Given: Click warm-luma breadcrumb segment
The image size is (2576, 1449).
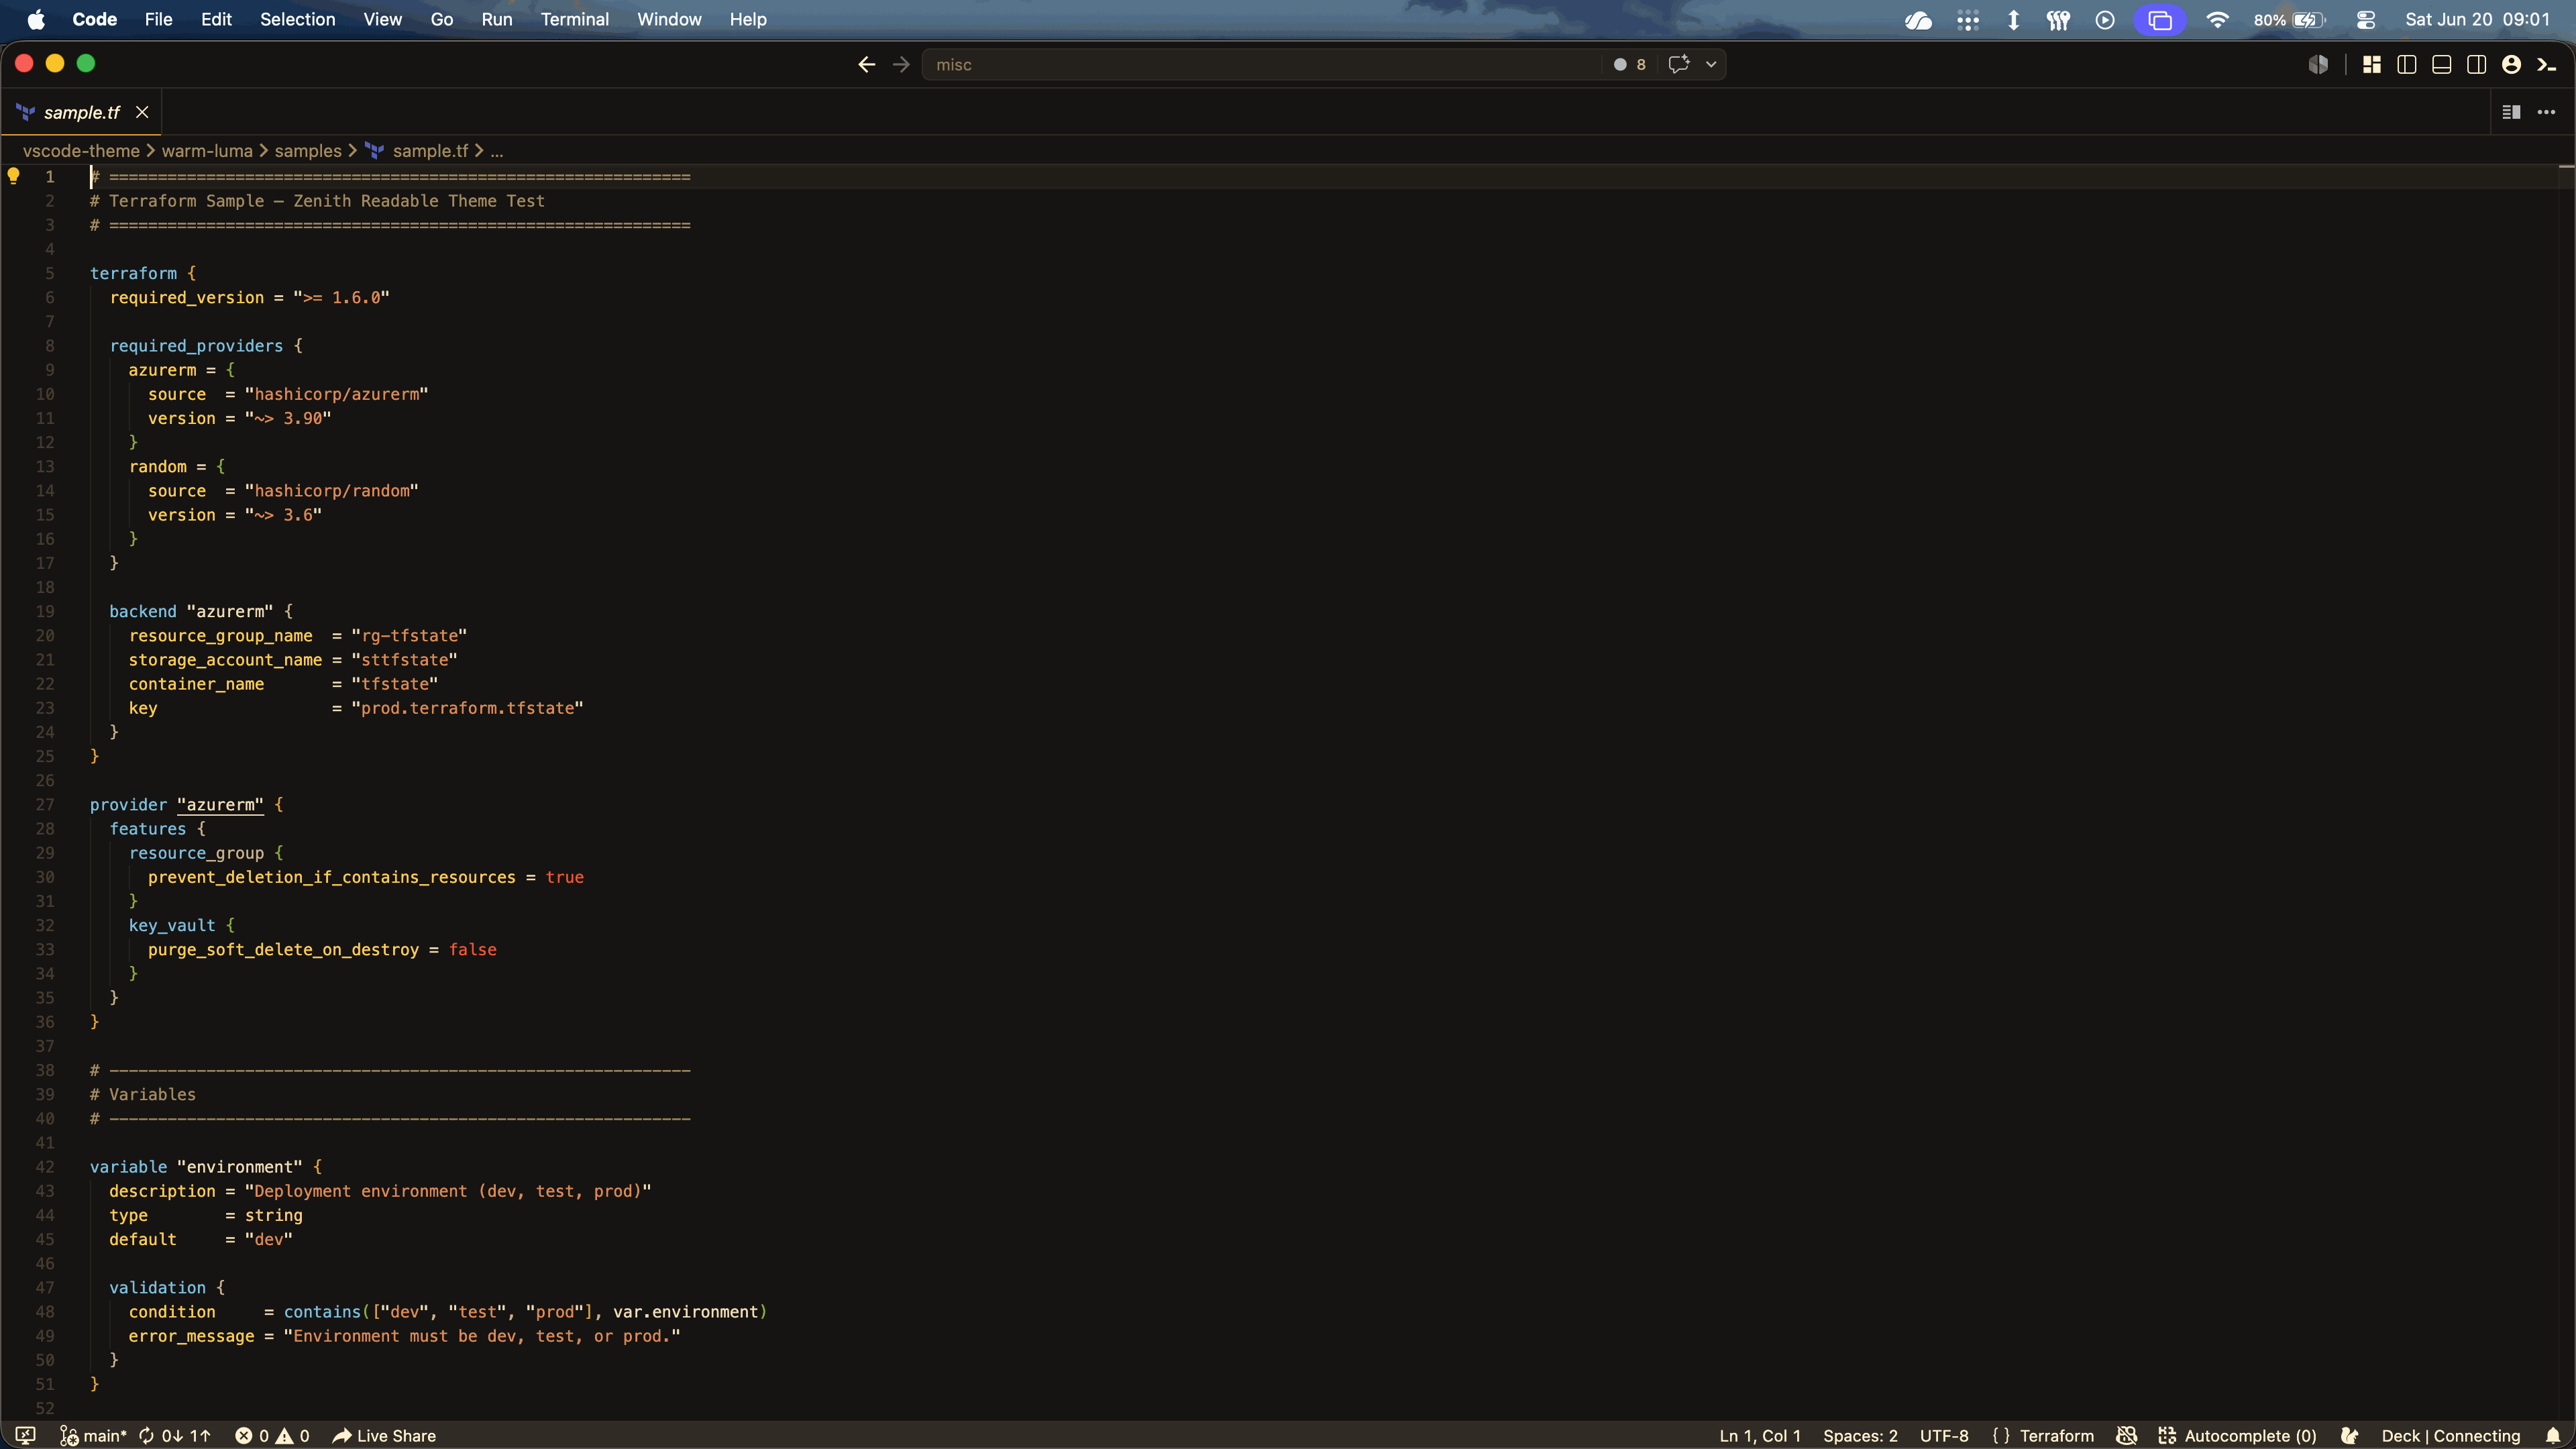Looking at the screenshot, I should tap(207, 150).
